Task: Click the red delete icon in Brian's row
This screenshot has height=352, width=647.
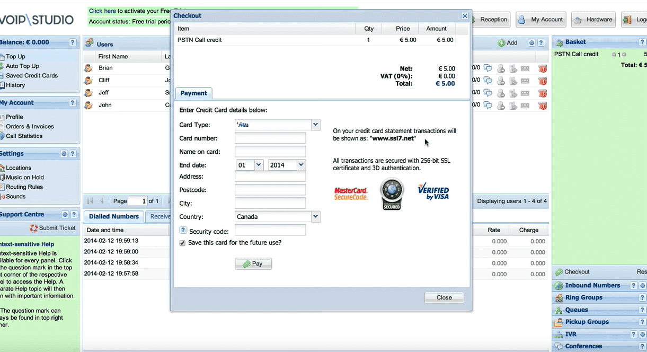Action: [542, 68]
